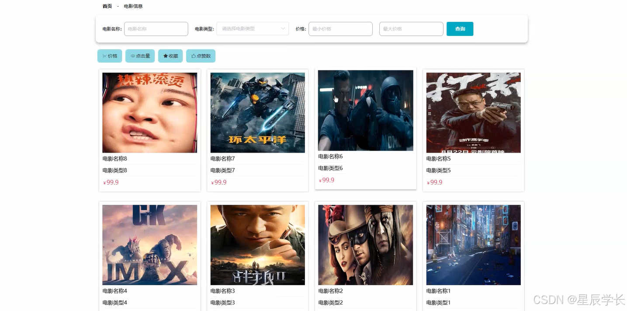Open poster of 电影名称3 (战狼II)
627x311 pixels.
click(x=258, y=245)
